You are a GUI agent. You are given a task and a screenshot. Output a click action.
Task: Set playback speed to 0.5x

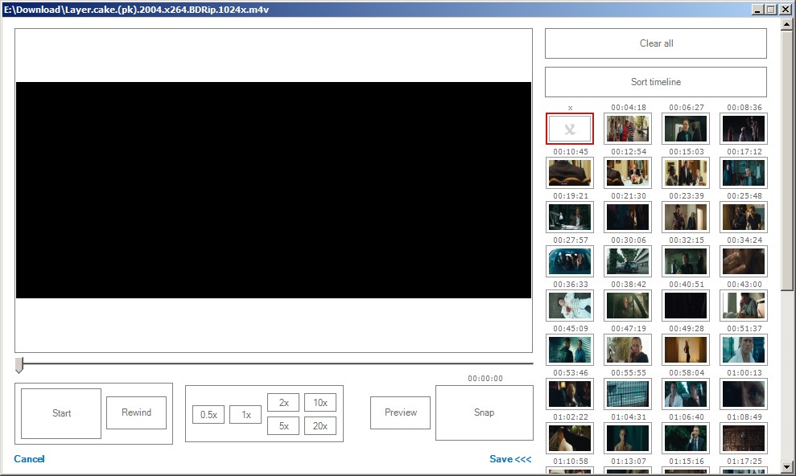(208, 415)
